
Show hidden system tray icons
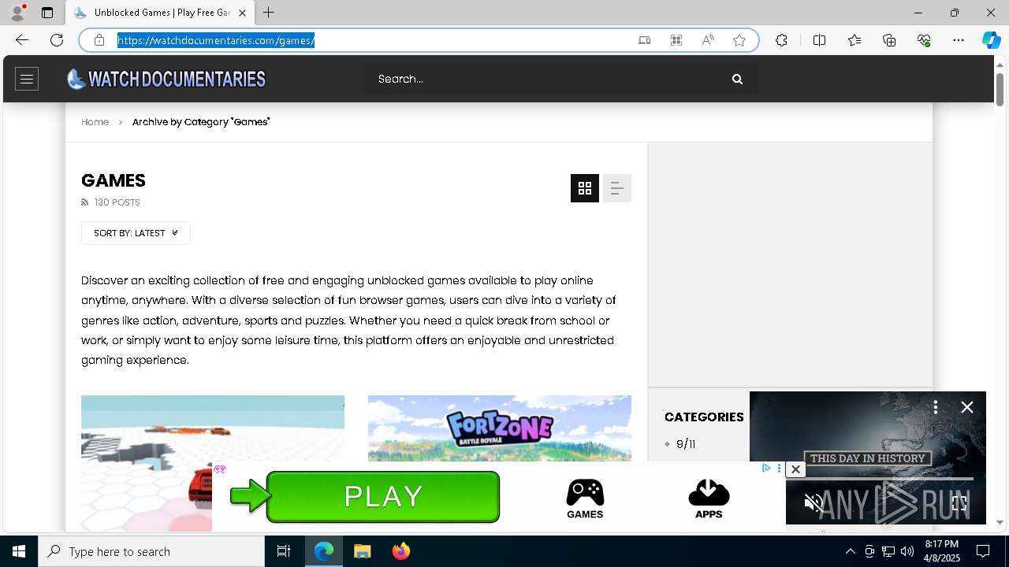pyautogui.click(x=850, y=551)
